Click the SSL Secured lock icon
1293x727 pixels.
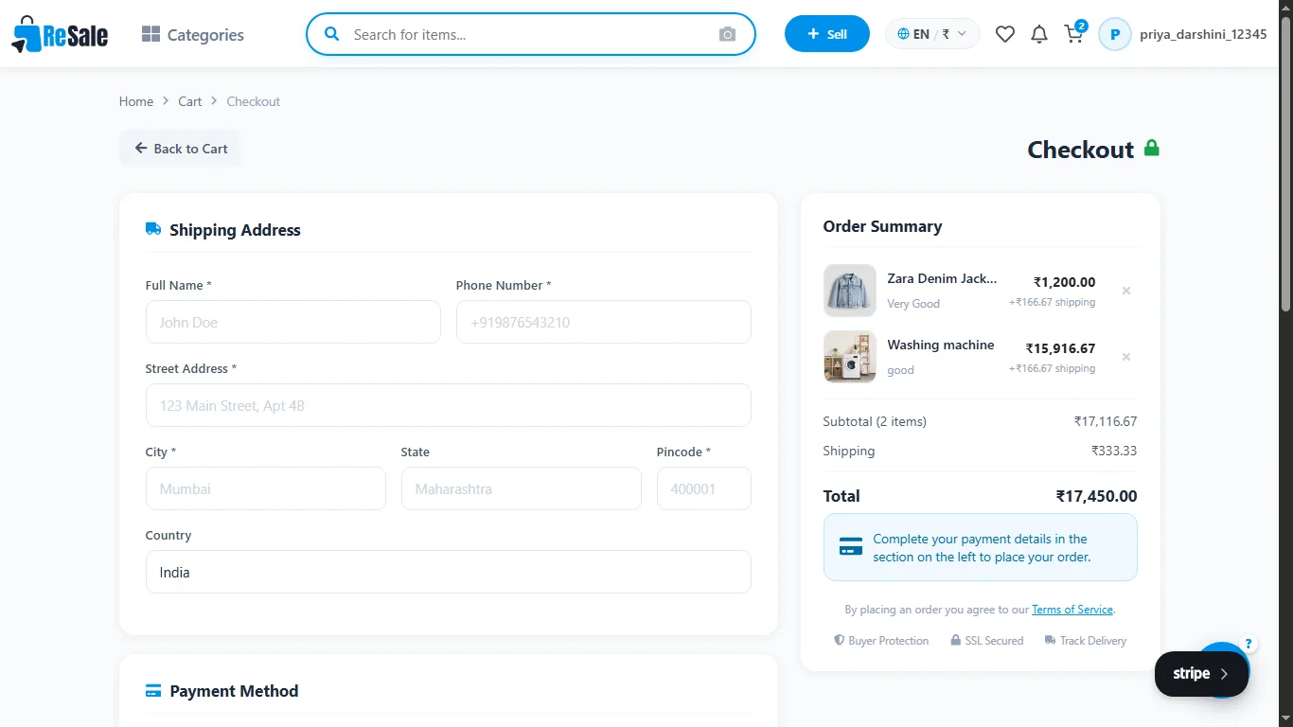pyautogui.click(x=956, y=640)
